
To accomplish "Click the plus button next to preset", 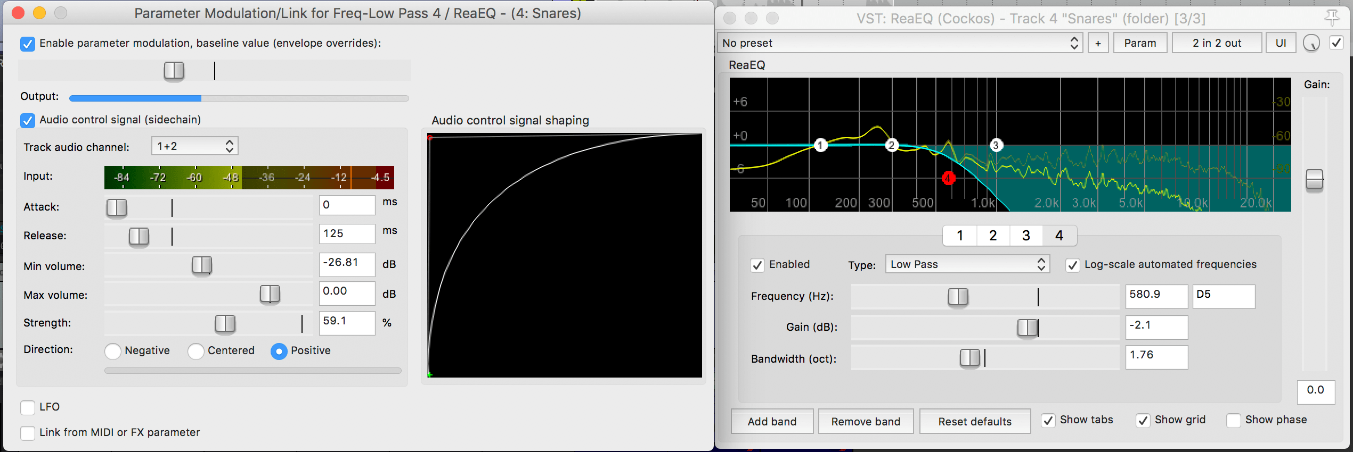I will click(x=1098, y=43).
